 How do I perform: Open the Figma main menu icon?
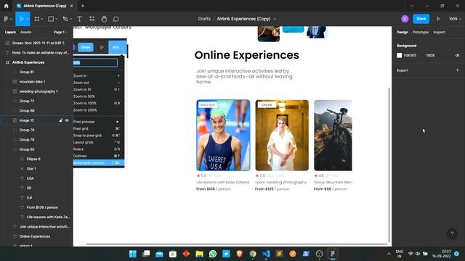pyautogui.click(x=6, y=19)
